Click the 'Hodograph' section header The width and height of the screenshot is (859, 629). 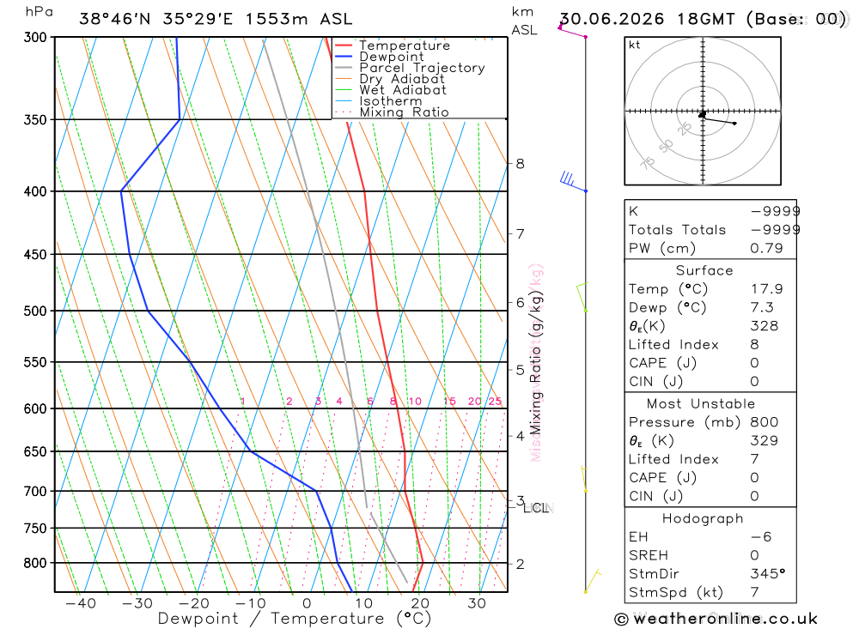pos(703,518)
